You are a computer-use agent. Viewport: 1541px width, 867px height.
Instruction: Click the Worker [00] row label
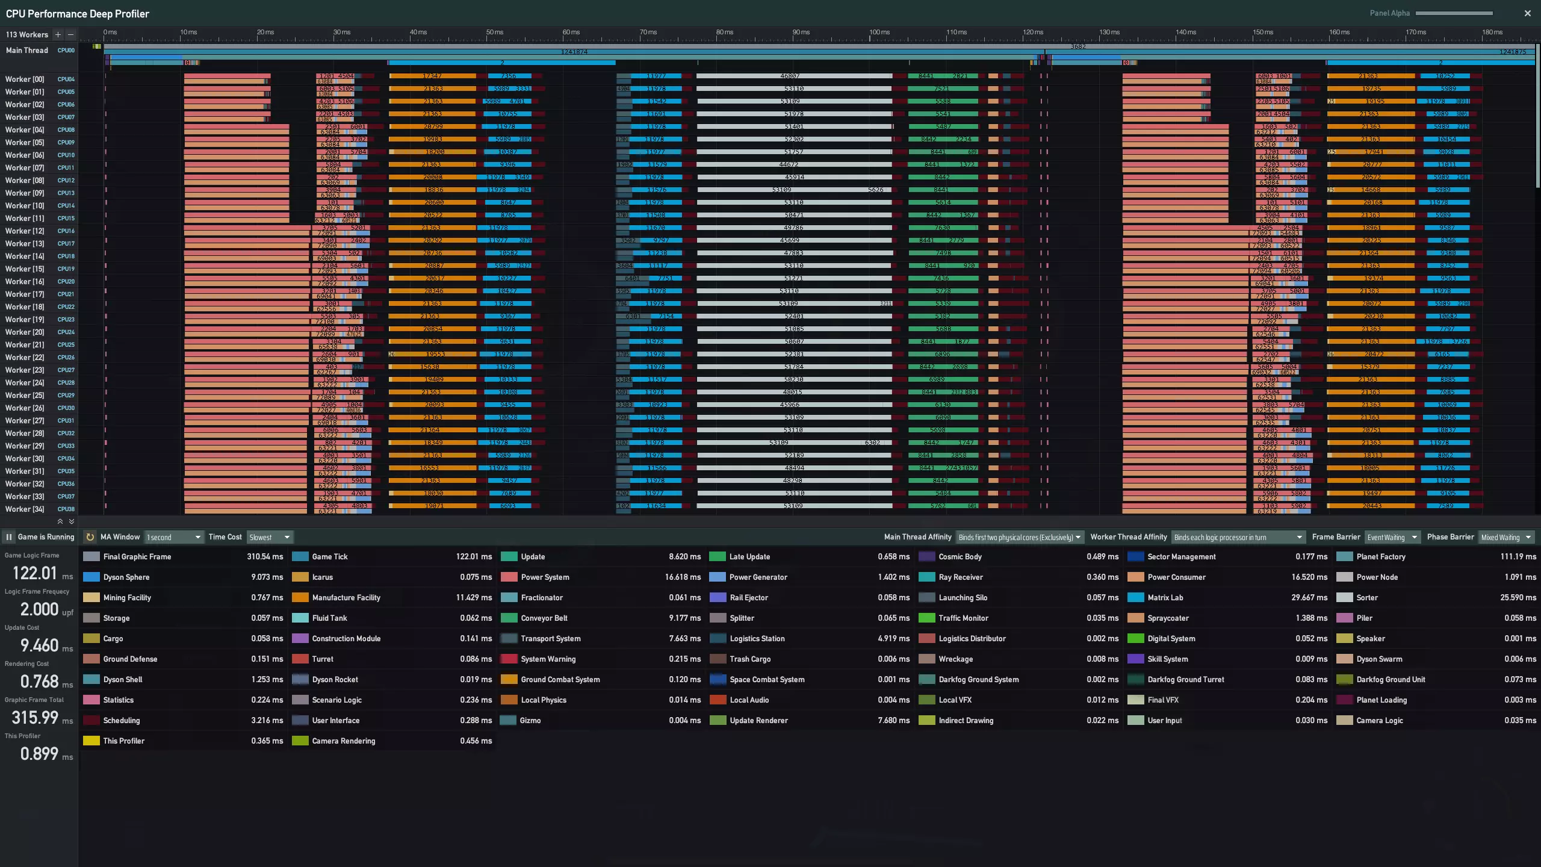pos(25,79)
